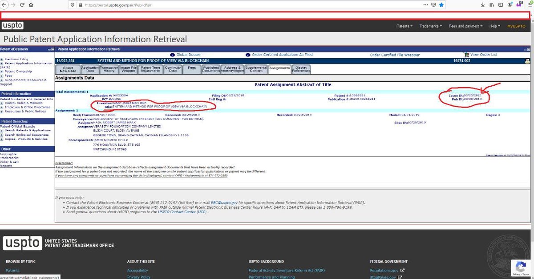Screen dimensions: 534x279
Task: Bookmark page with the blue star icon
Action: point(441,5)
